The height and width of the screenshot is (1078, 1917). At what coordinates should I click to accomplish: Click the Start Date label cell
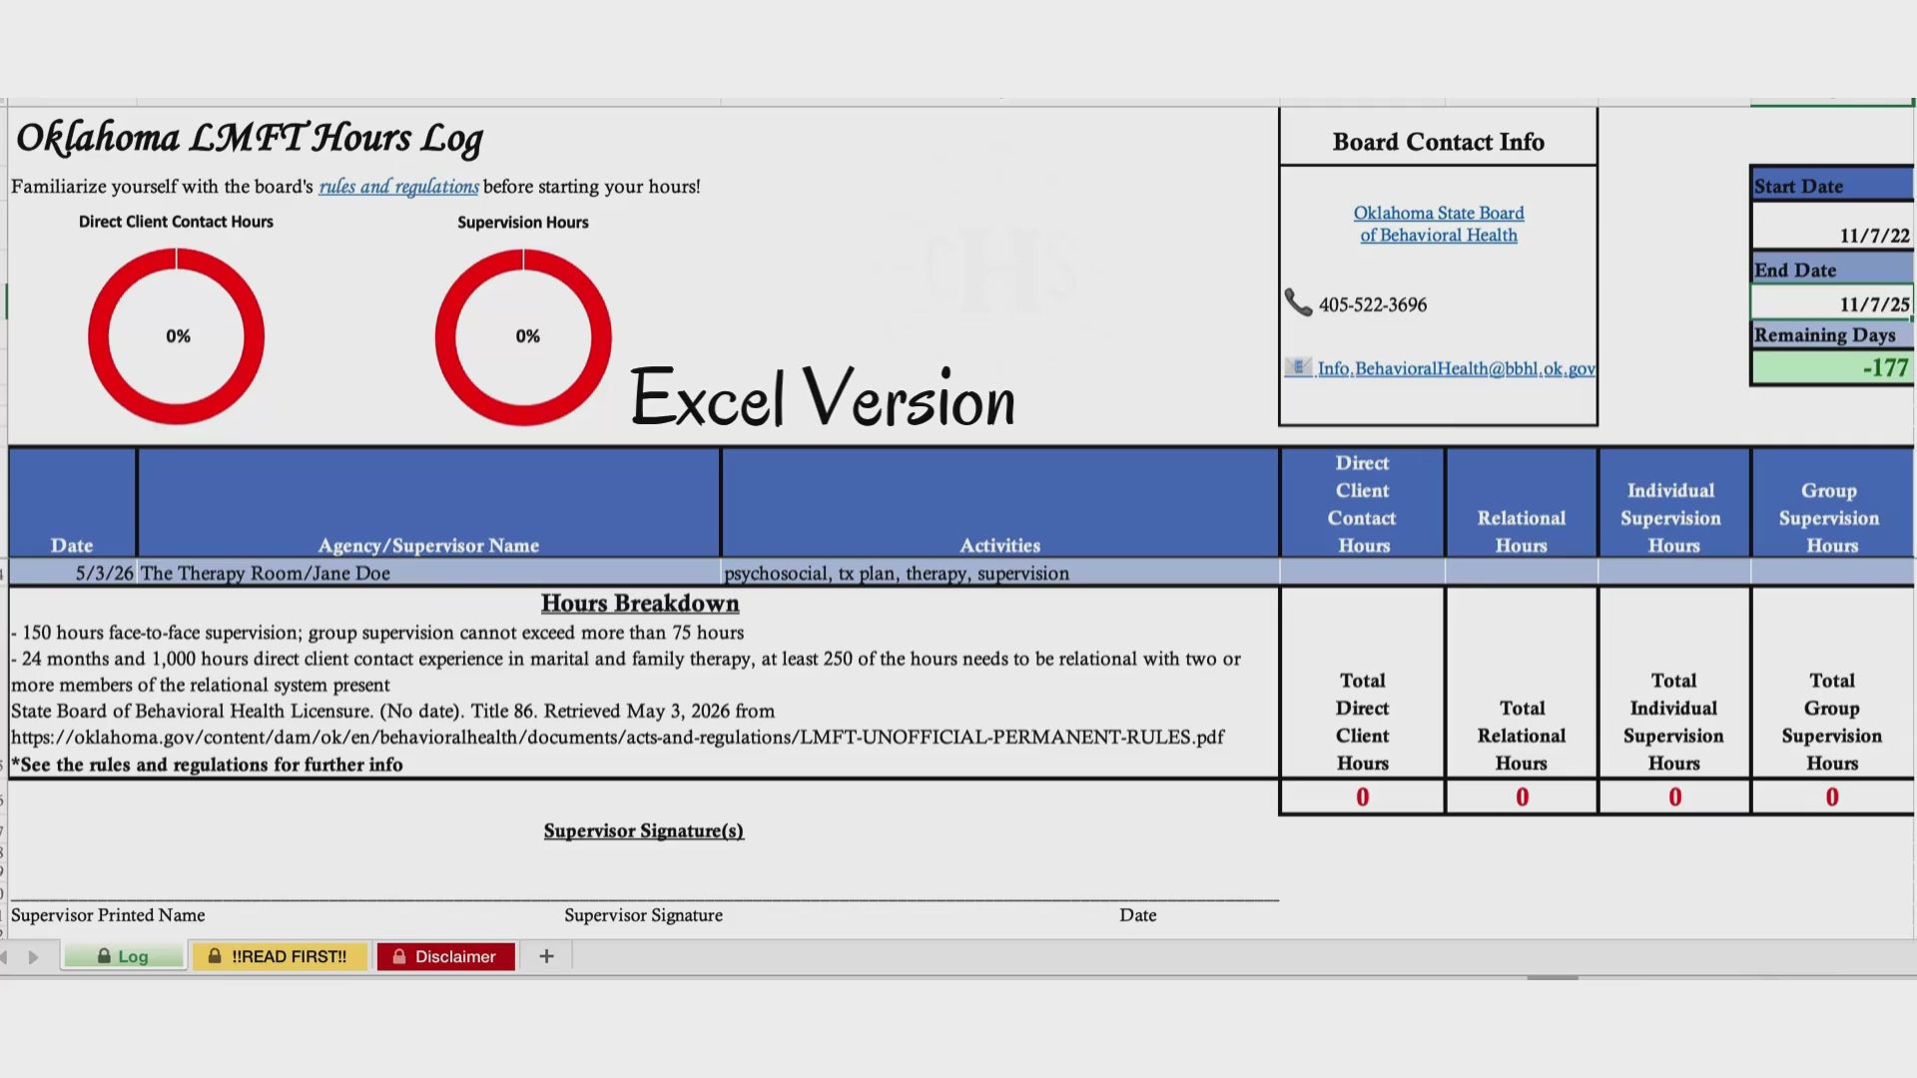click(1832, 186)
